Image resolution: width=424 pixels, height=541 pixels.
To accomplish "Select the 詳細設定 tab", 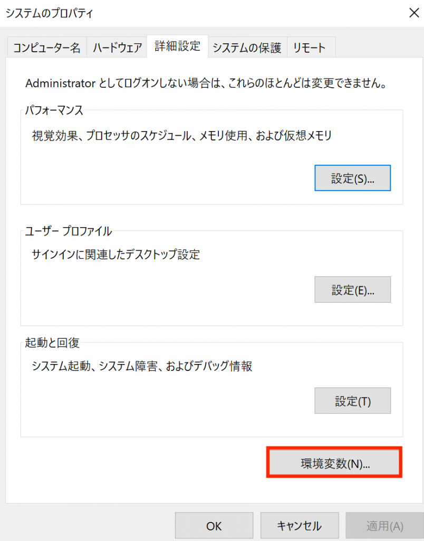I will coord(177,47).
